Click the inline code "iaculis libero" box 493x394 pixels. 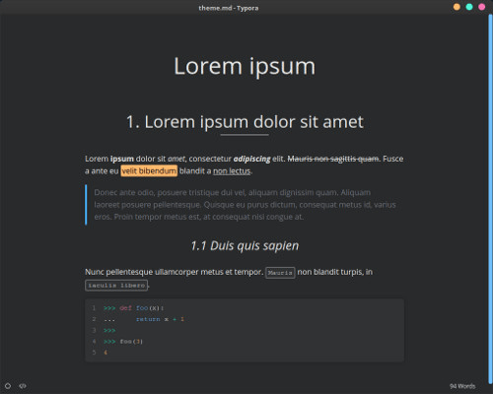116,286
